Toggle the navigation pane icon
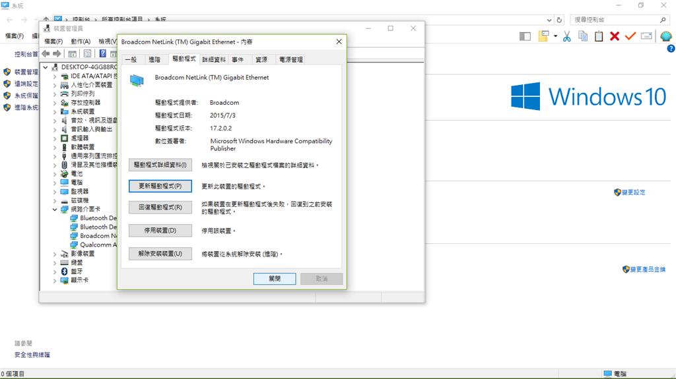The width and height of the screenshot is (676, 379). pos(525,37)
